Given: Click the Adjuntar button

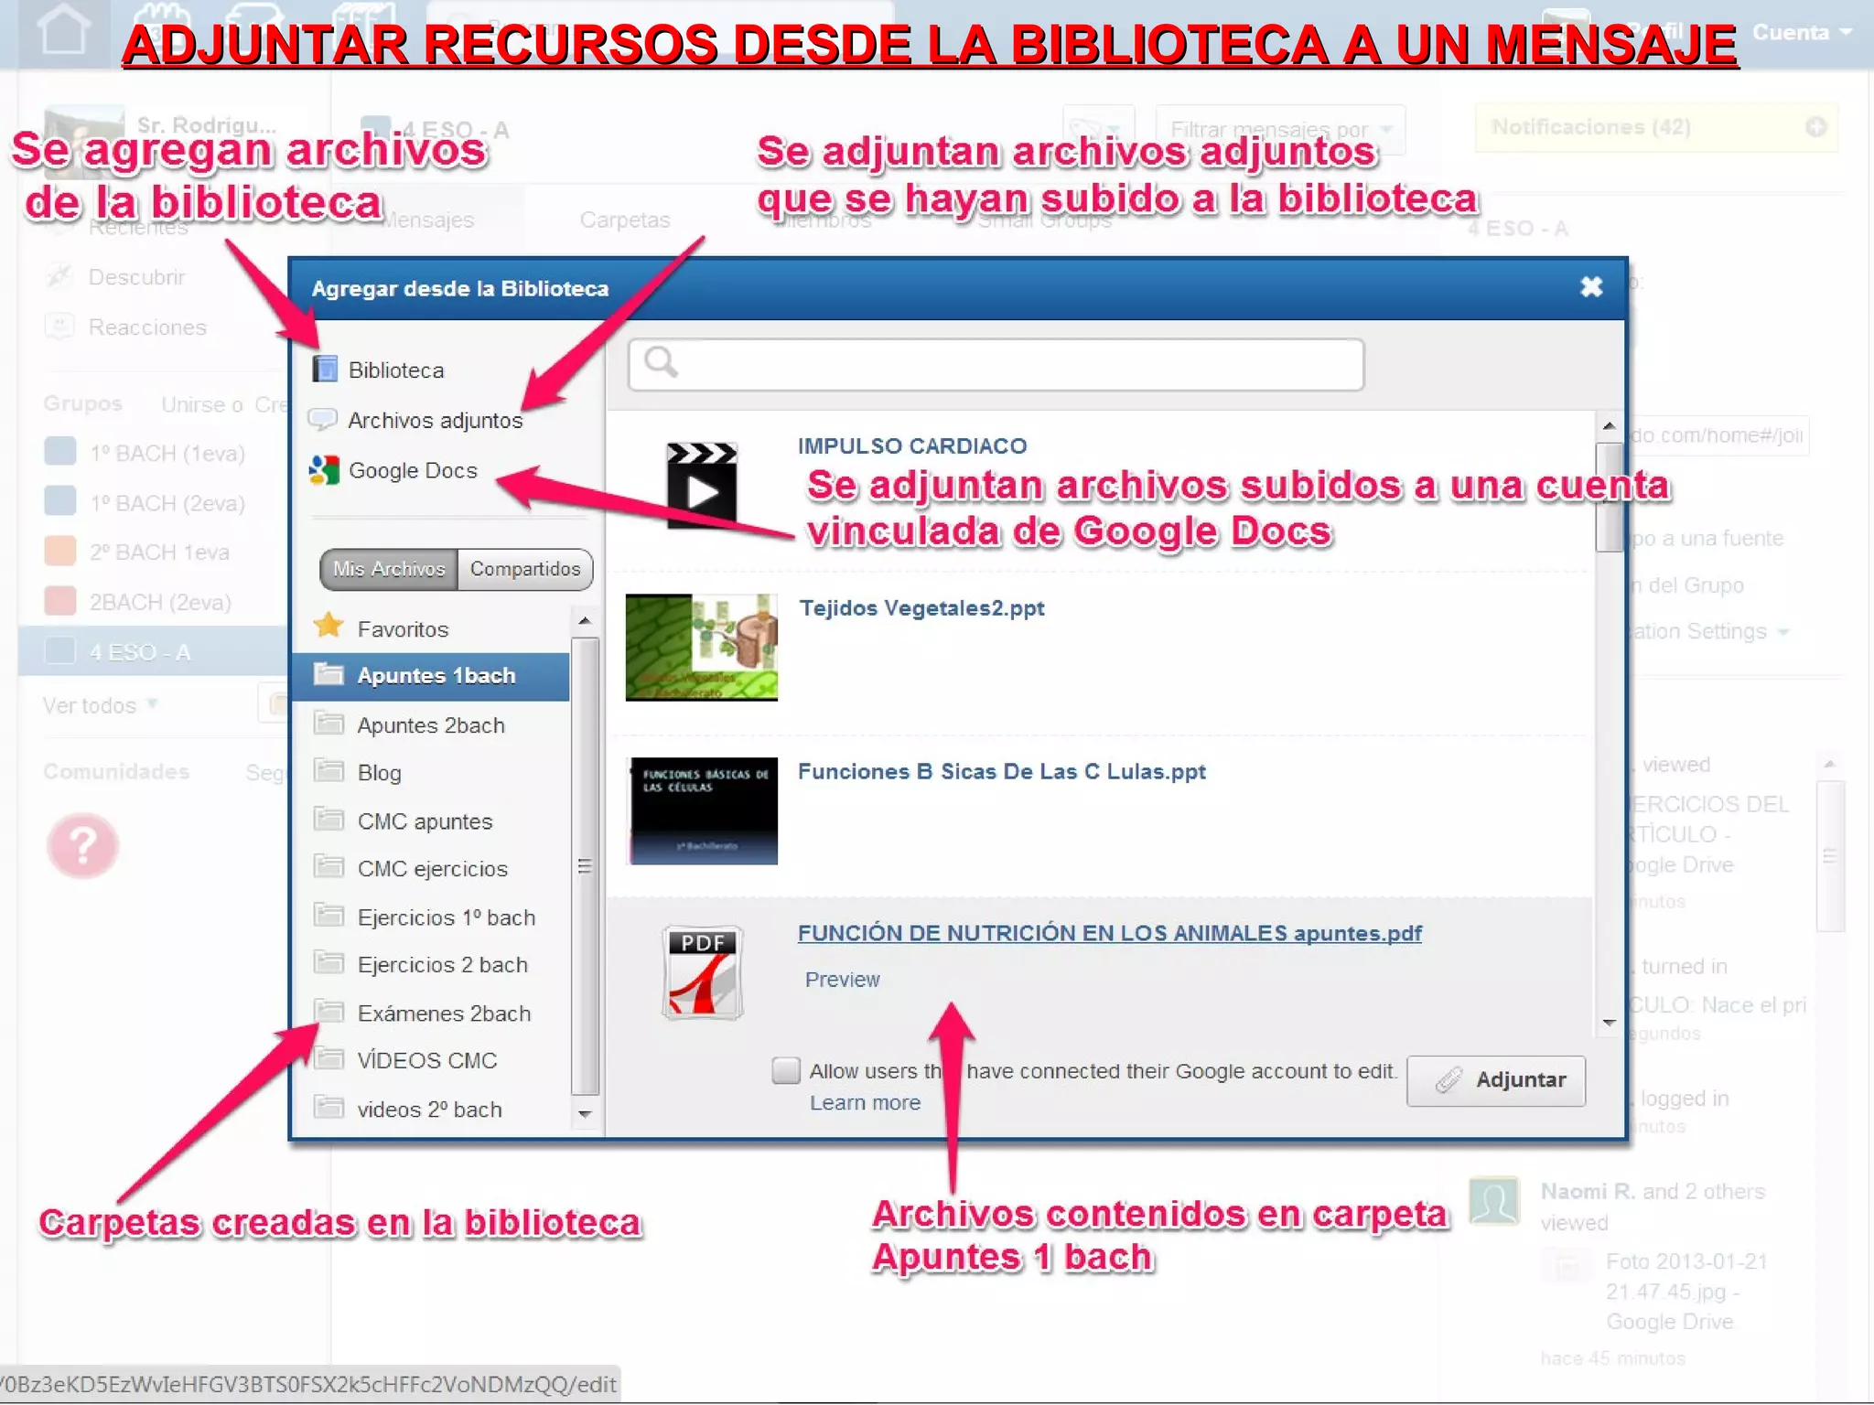Looking at the screenshot, I should pyautogui.click(x=1496, y=1080).
